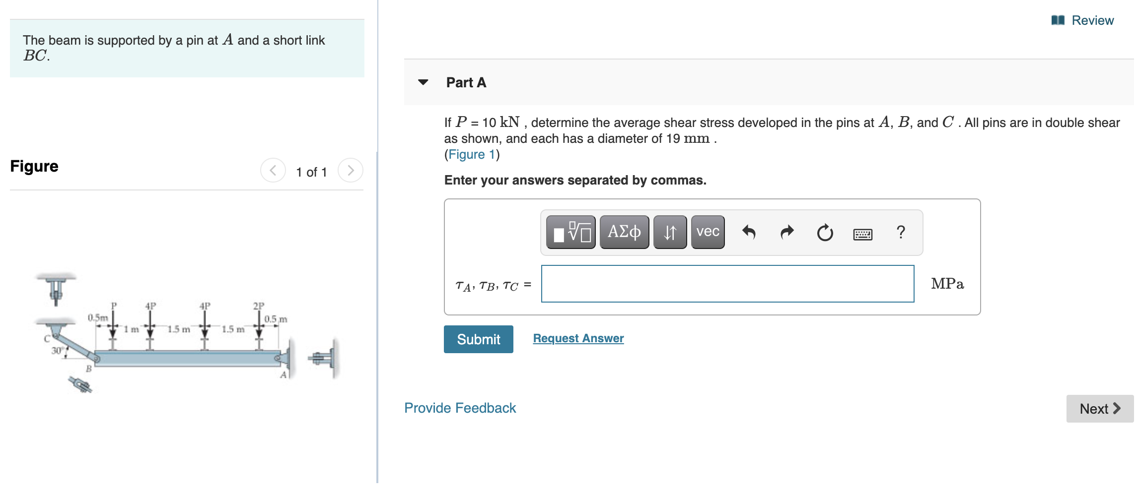Submit your answer
Image resolution: width=1138 pixels, height=498 pixels.
tap(478, 339)
